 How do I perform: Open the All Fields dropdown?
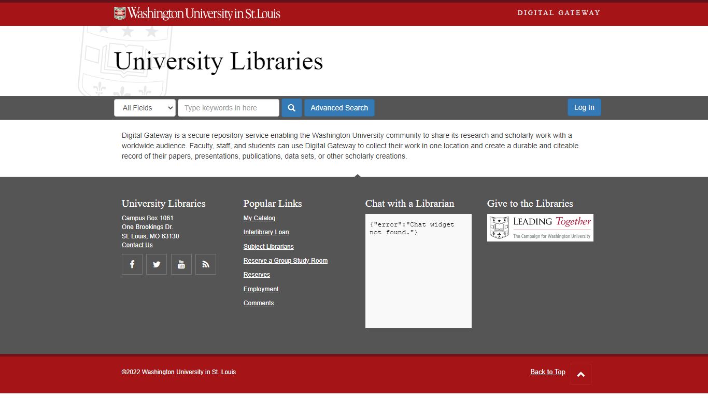tap(145, 108)
